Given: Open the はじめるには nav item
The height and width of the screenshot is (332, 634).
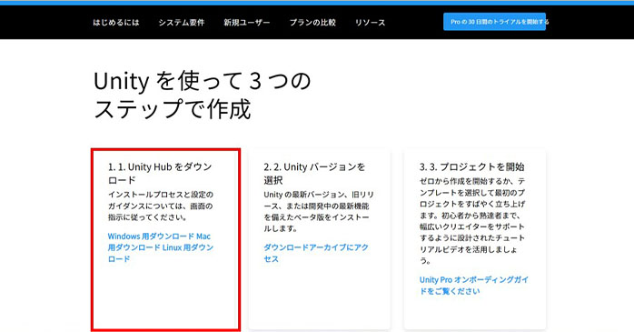Looking at the screenshot, I should tap(116, 23).
